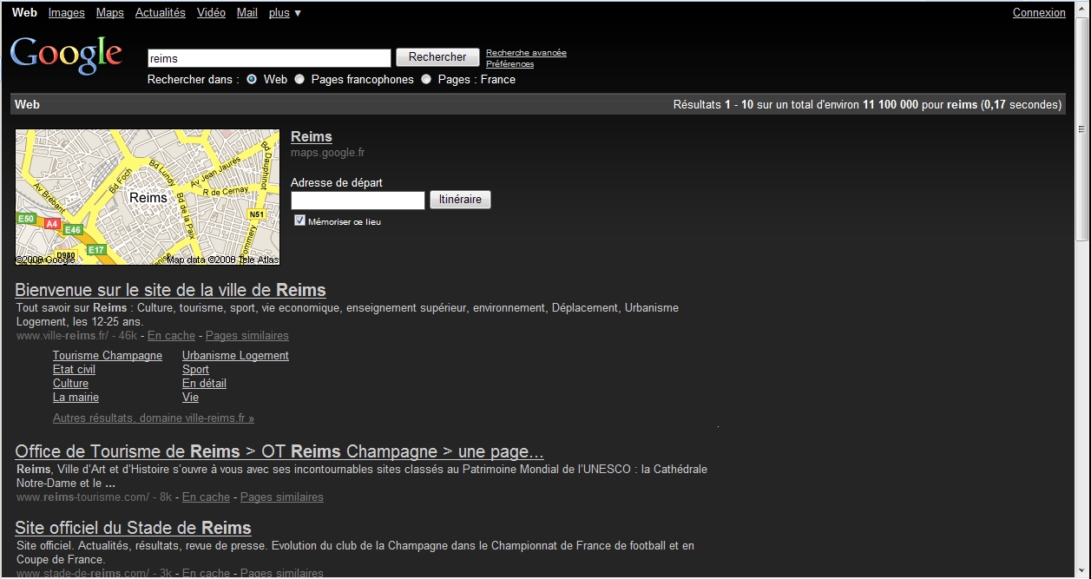Open the Tourisme Champagne sitelink
The image size is (1091, 579).
pos(108,356)
